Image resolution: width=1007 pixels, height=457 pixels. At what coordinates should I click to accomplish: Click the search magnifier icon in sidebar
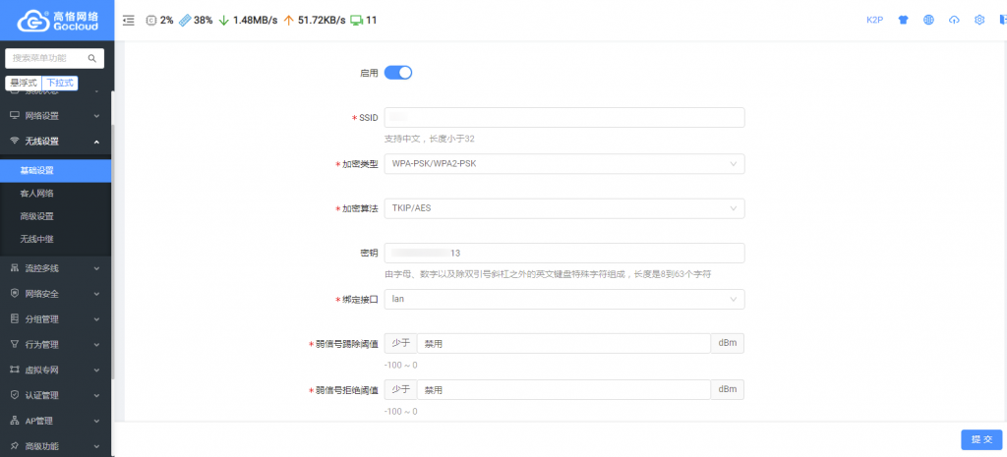click(x=92, y=58)
